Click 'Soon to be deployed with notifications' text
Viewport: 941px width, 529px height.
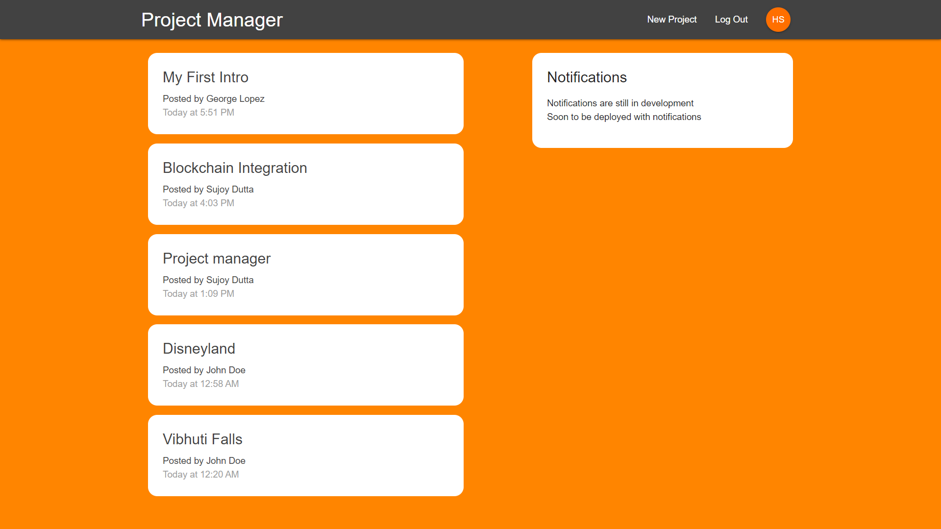coord(624,117)
